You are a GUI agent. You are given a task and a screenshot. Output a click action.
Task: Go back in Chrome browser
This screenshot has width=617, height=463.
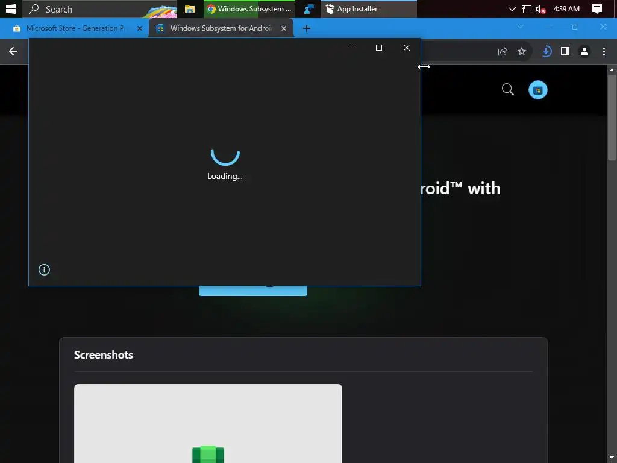pyautogui.click(x=13, y=51)
